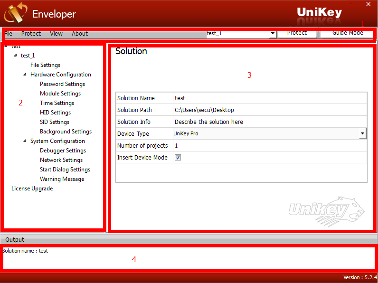The image size is (378, 283).
Task: Open the View menu
Action: tap(56, 34)
